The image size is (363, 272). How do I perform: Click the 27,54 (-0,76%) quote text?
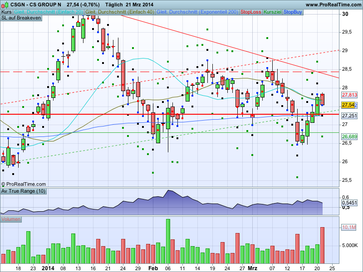pos(83,5)
